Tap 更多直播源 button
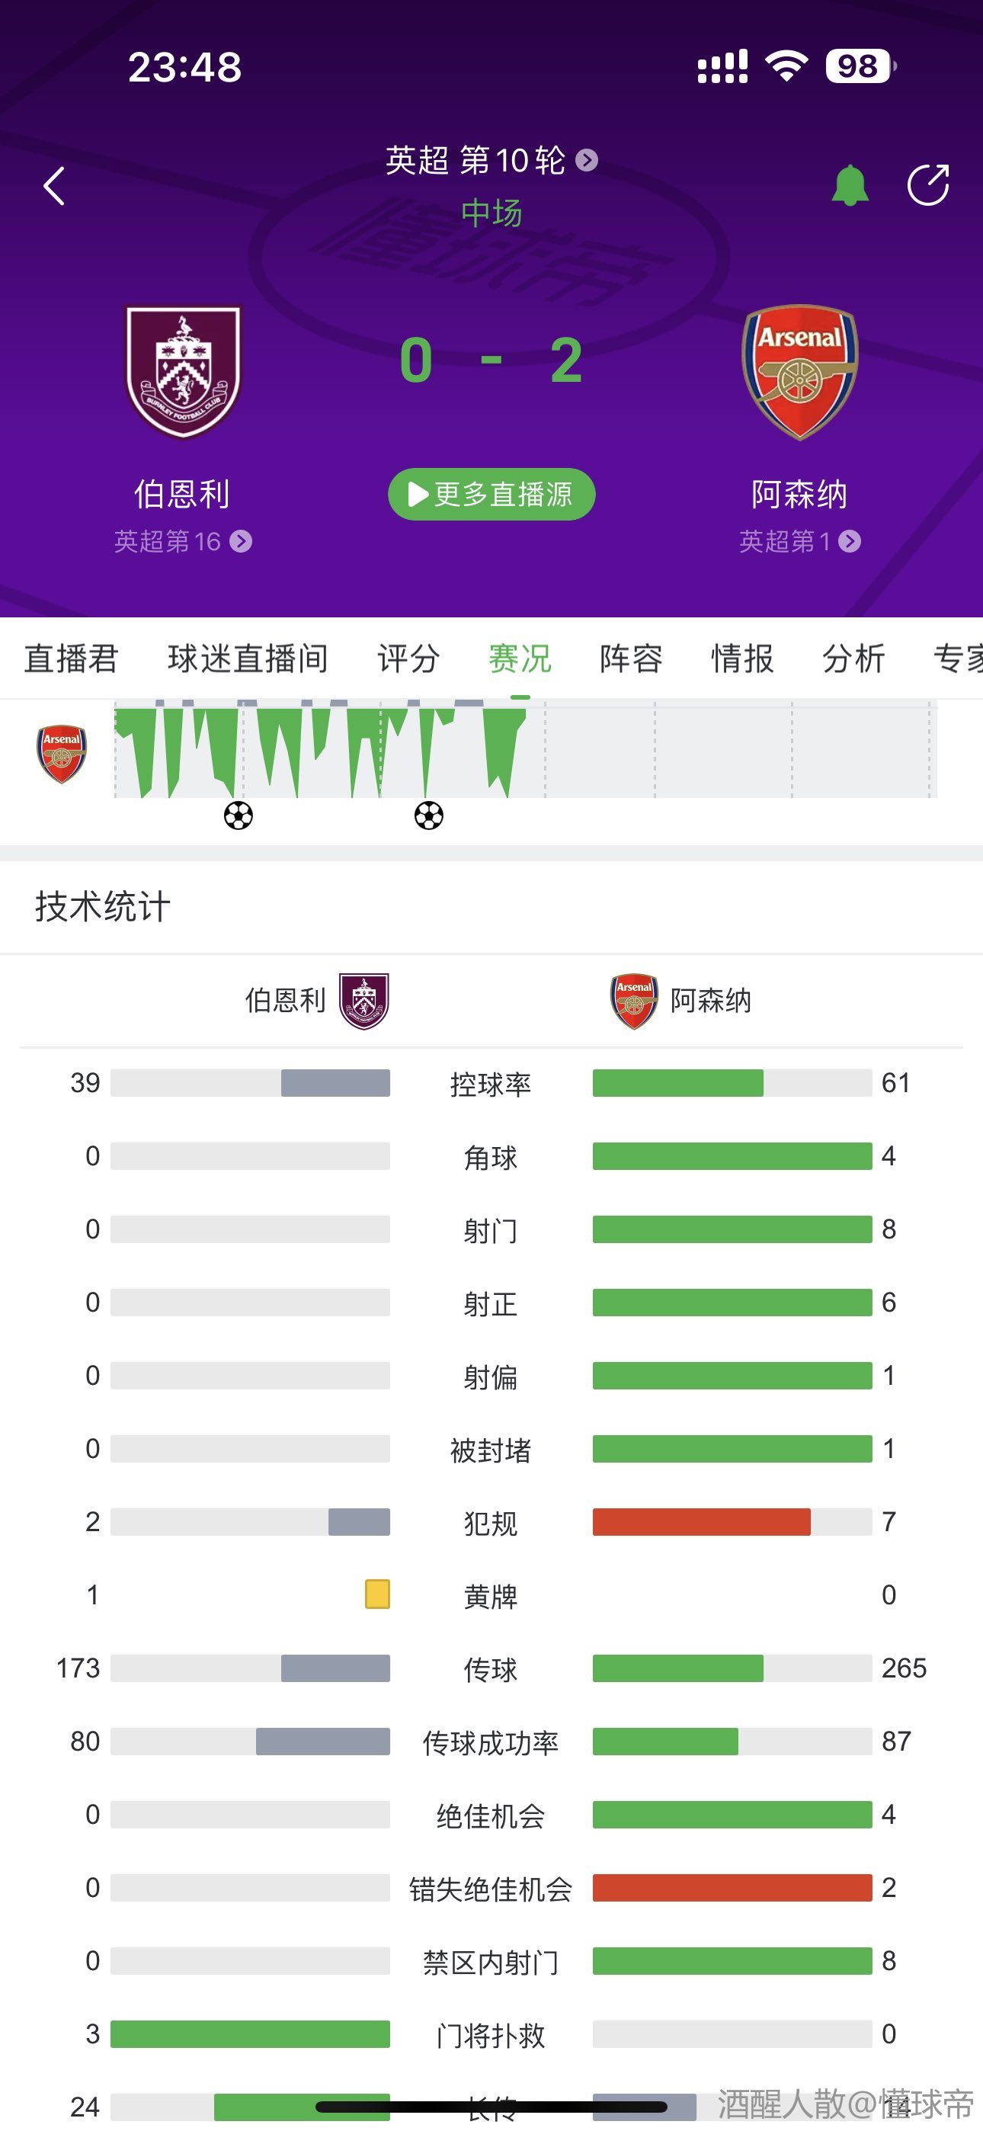Image resolution: width=983 pixels, height=2131 pixels. tap(491, 495)
